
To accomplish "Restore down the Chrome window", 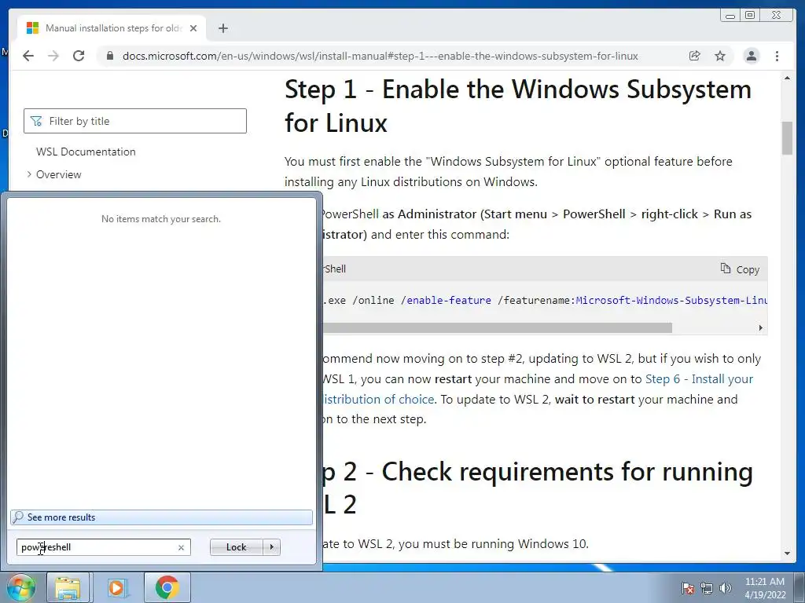I will (x=750, y=16).
